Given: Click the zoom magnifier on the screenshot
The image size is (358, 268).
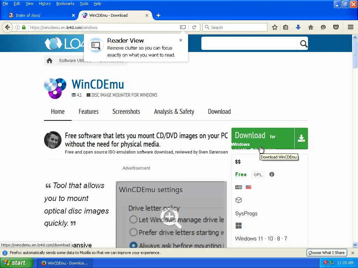Looking at the screenshot, I should pos(171,218).
